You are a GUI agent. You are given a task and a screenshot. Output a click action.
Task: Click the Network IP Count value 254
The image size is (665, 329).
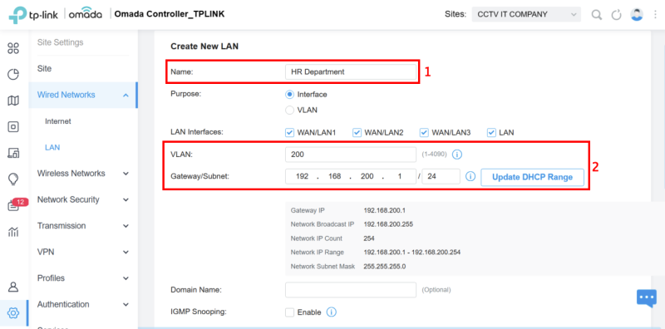coord(369,238)
